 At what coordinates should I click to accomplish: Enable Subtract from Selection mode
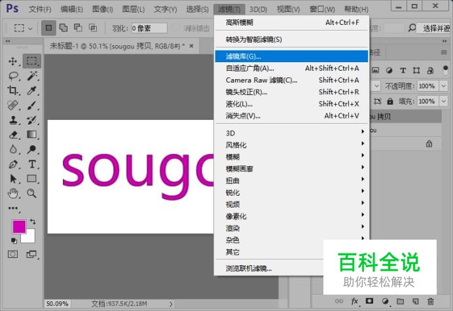[78, 27]
